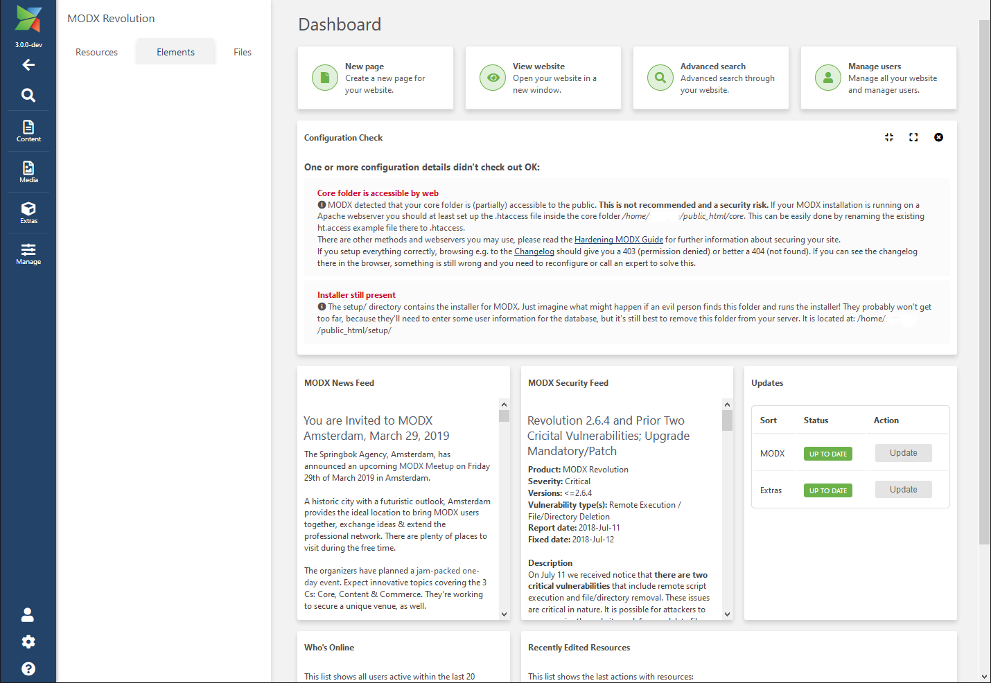Click the Update button for MODX
This screenshot has width=991, height=683.
903,453
